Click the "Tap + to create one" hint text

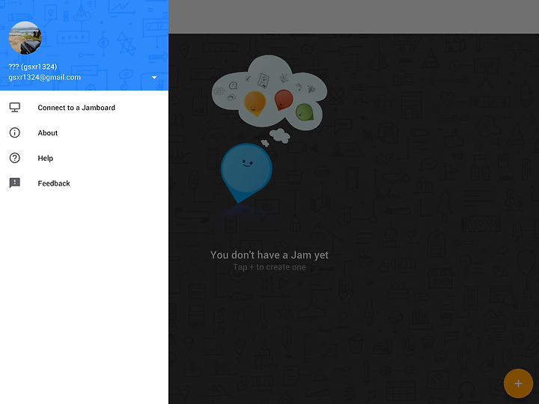click(x=269, y=267)
